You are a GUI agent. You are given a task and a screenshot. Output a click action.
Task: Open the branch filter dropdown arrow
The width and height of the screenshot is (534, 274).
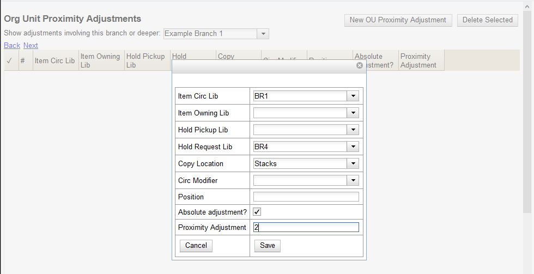tap(263, 34)
